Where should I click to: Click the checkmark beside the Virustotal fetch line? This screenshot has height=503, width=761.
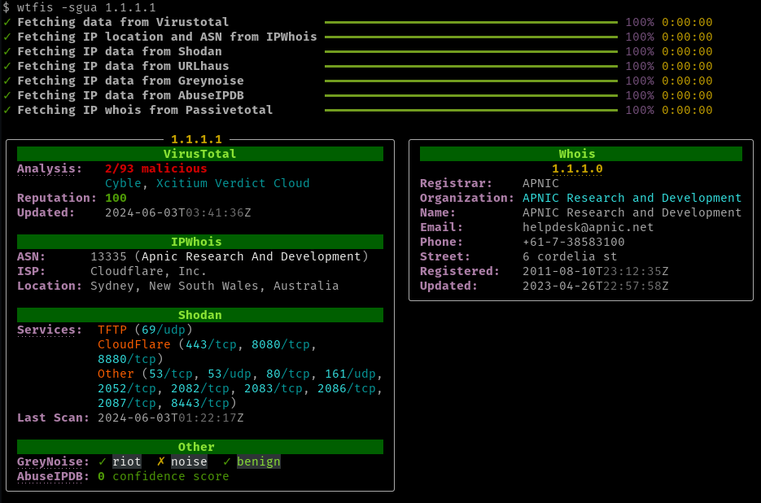[x=8, y=22]
